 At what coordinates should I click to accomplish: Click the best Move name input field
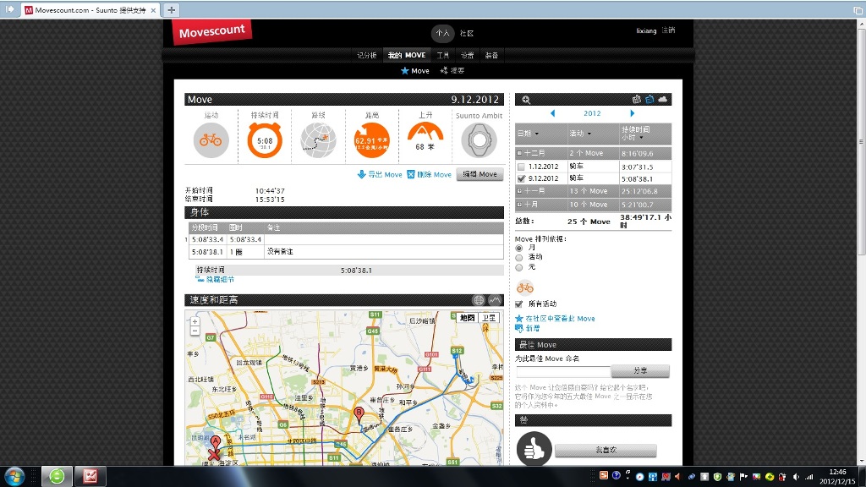tap(562, 371)
